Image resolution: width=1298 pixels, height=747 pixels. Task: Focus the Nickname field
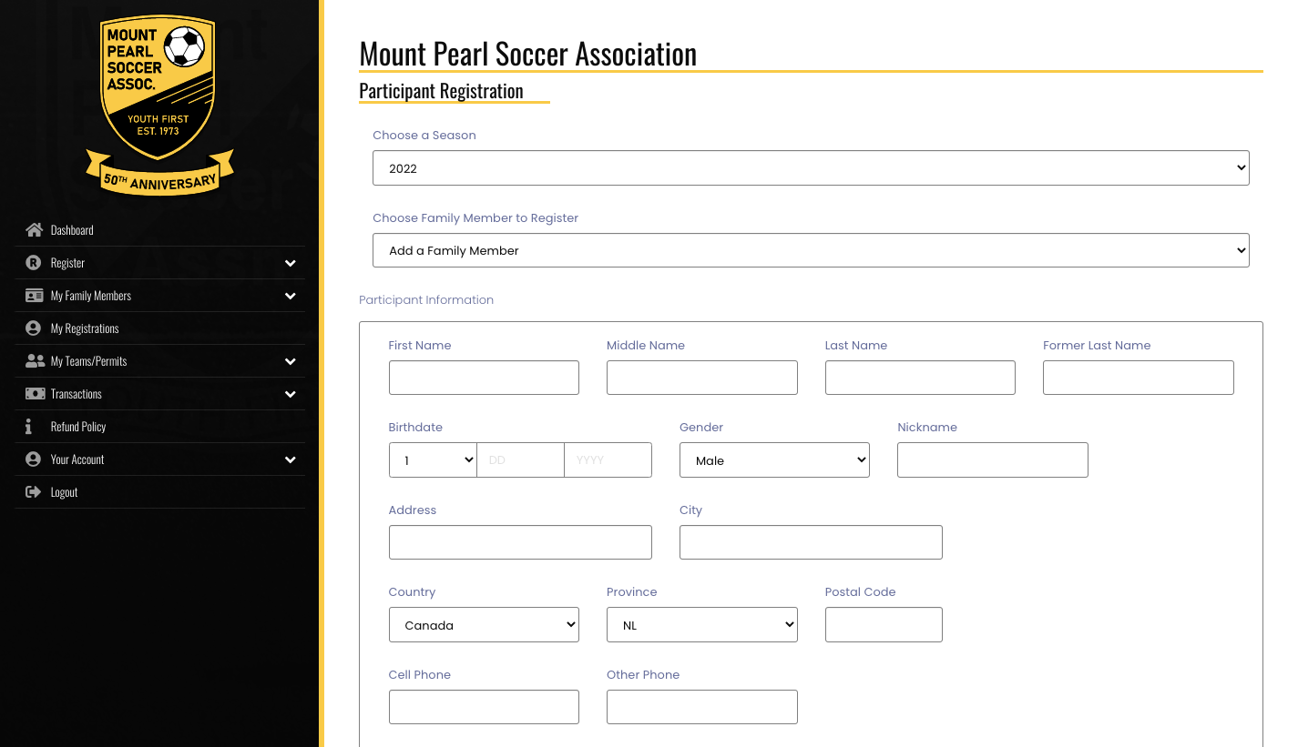[x=993, y=460]
